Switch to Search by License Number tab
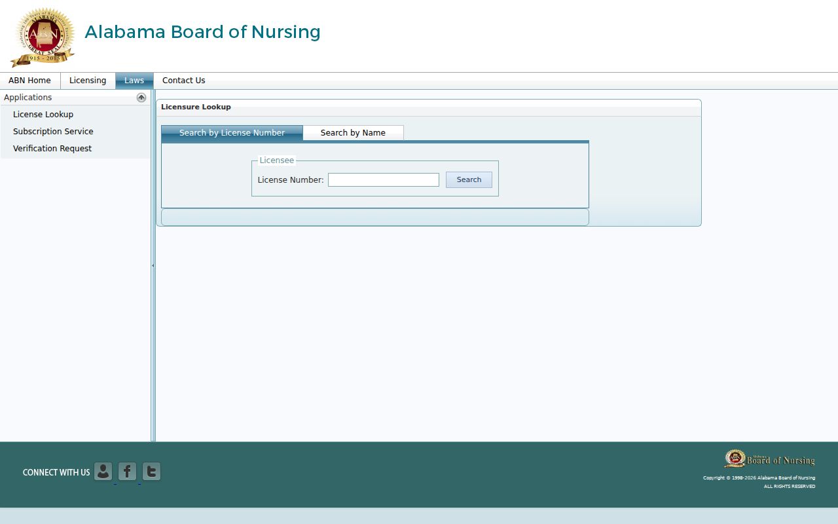Screen dimensions: 838x524 (232, 133)
